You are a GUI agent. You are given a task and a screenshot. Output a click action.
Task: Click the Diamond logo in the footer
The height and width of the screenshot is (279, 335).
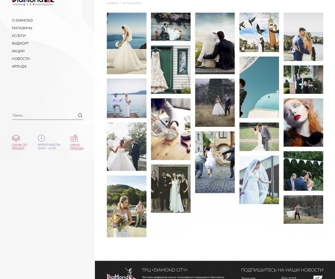point(121,274)
